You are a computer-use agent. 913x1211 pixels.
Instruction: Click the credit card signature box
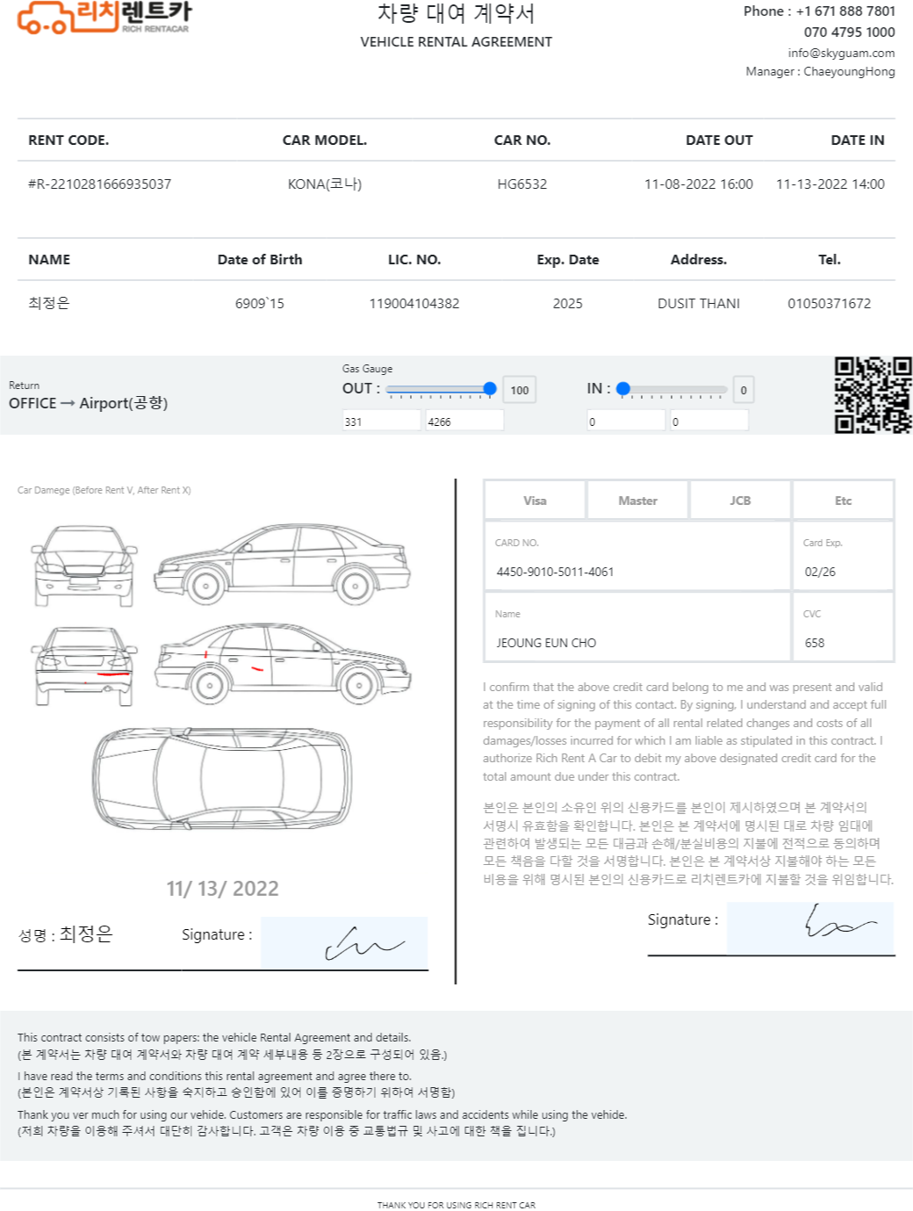coord(810,928)
